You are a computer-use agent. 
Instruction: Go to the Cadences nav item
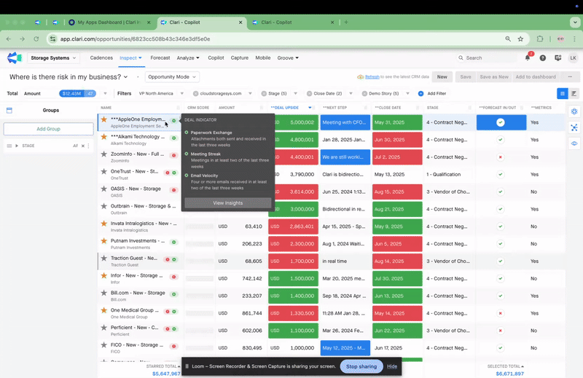point(101,58)
